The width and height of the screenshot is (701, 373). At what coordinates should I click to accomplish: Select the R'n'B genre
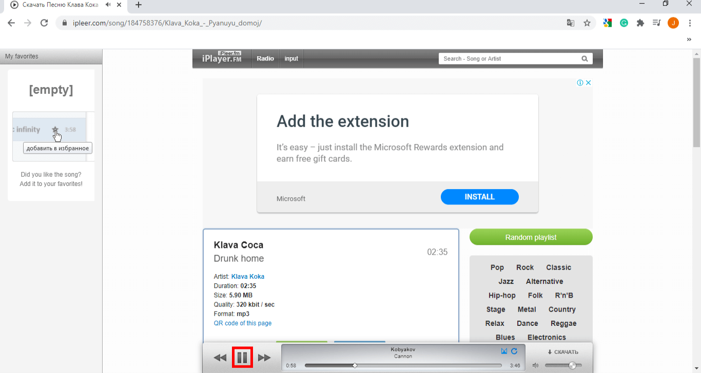[564, 296]
